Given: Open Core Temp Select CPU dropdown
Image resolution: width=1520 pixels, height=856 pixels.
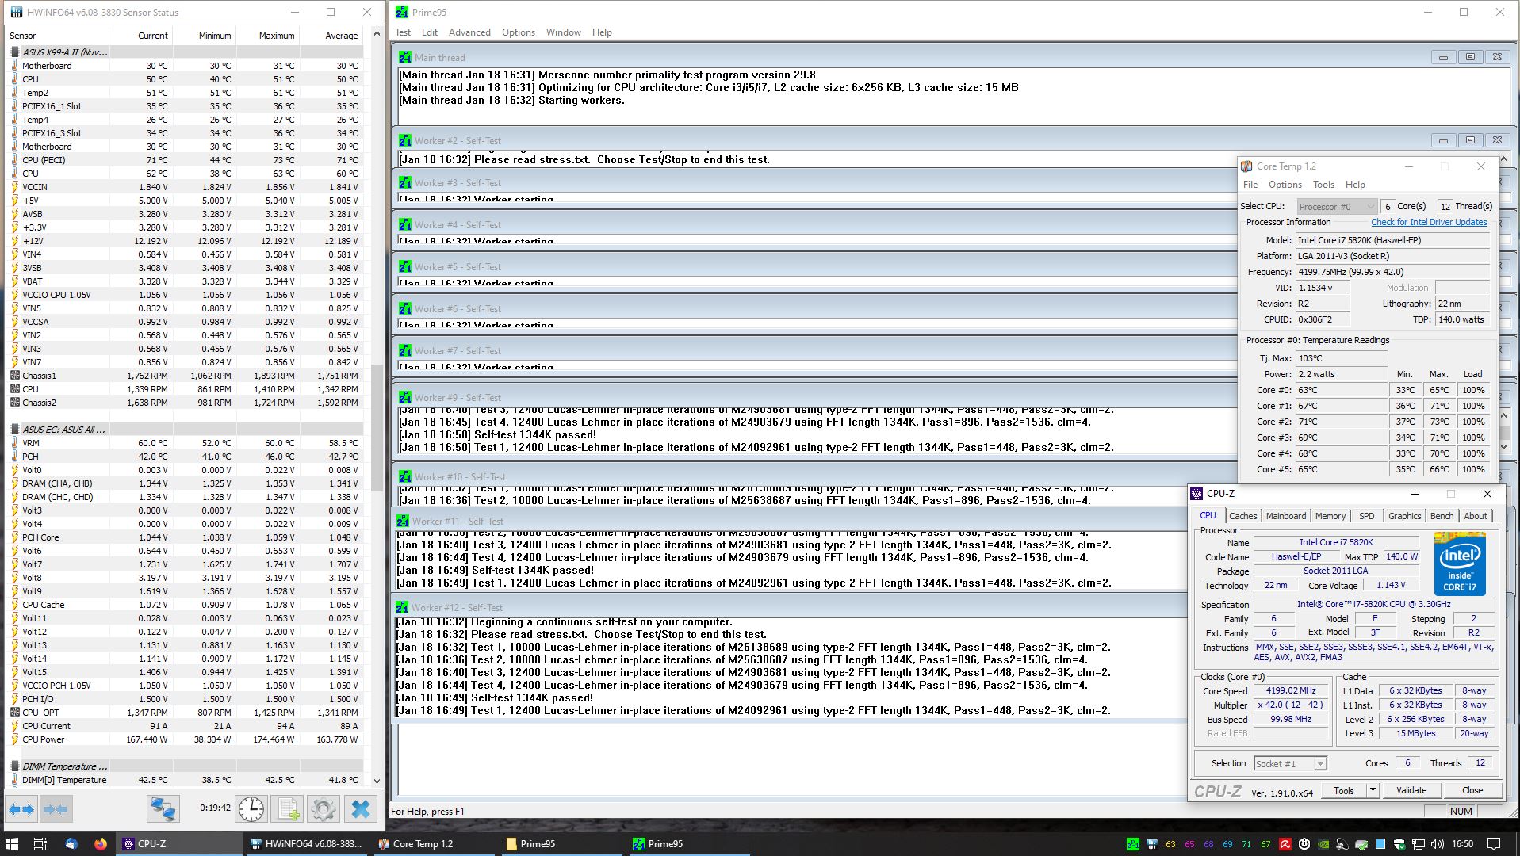Looking at the screenshot, I should [x=1337, y=207].
